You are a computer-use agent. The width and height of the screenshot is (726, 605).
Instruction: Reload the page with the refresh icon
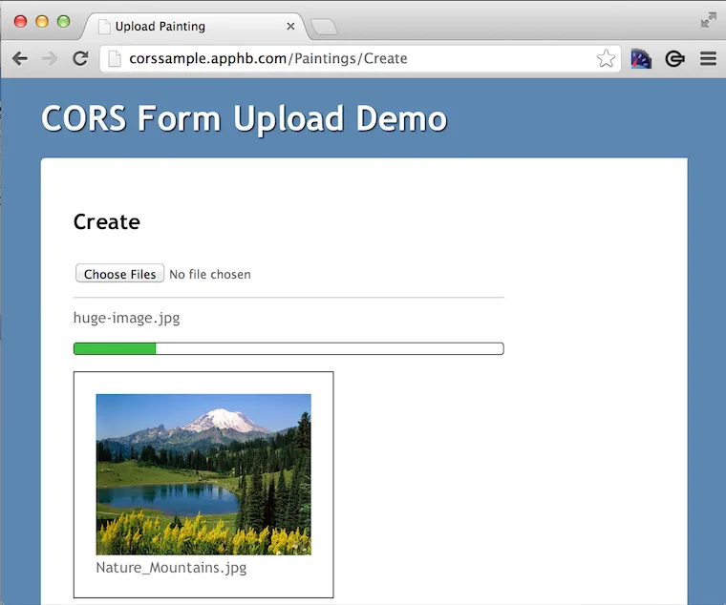[x=80, y=58]
